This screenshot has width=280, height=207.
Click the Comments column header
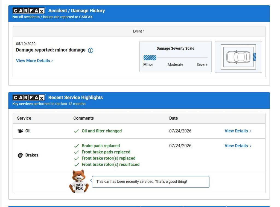coord(84,118)
